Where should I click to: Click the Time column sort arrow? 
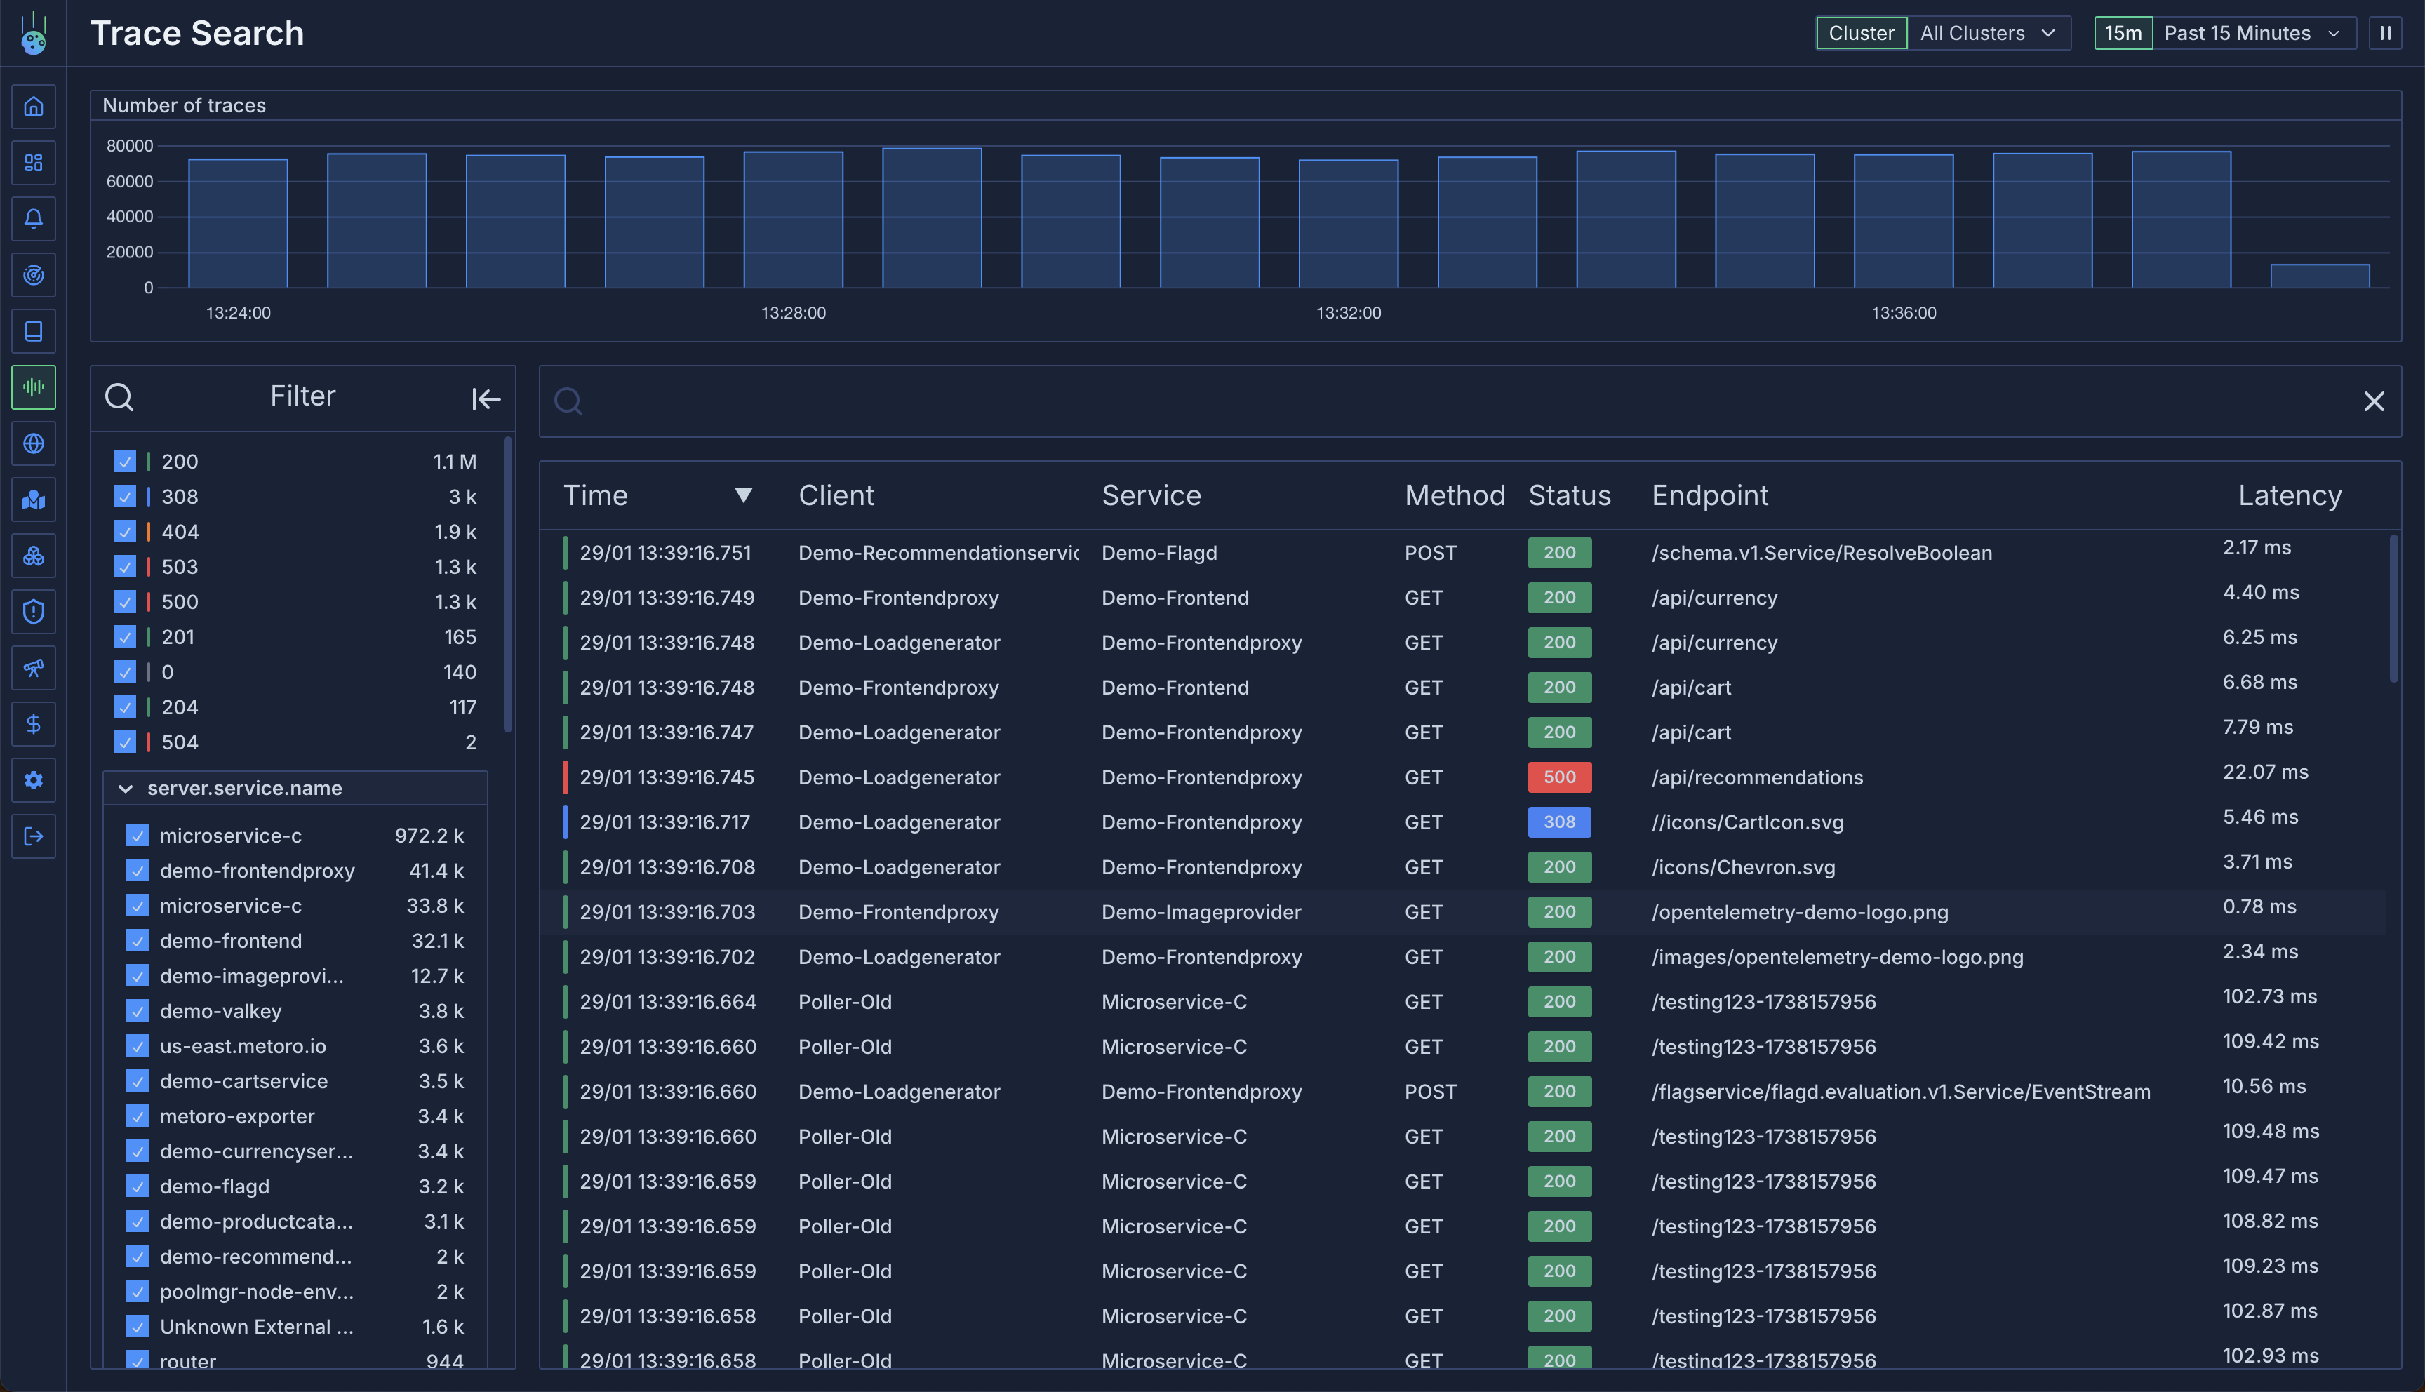[742, 495]
